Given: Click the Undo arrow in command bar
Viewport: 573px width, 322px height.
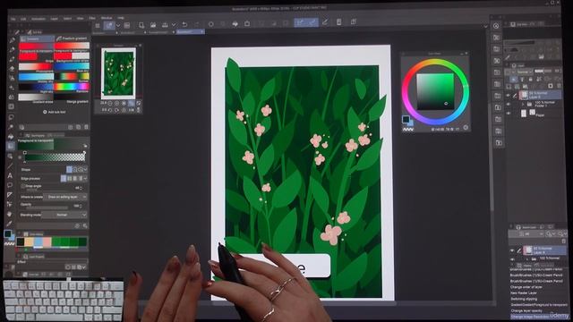Looking at the screenshot, I should (x=184, y=24).
